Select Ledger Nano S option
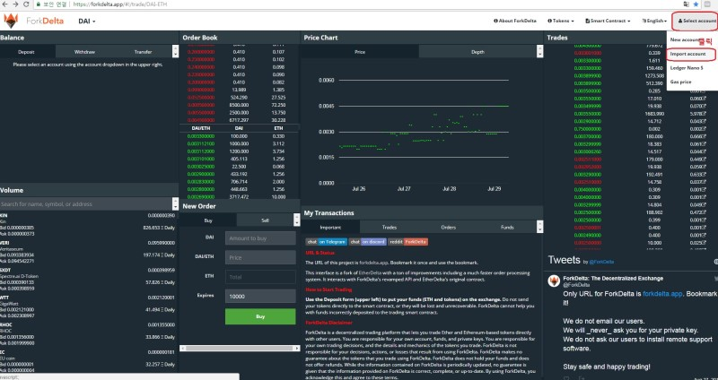Viewport: 718px width, 380px height. coord(687,68)
